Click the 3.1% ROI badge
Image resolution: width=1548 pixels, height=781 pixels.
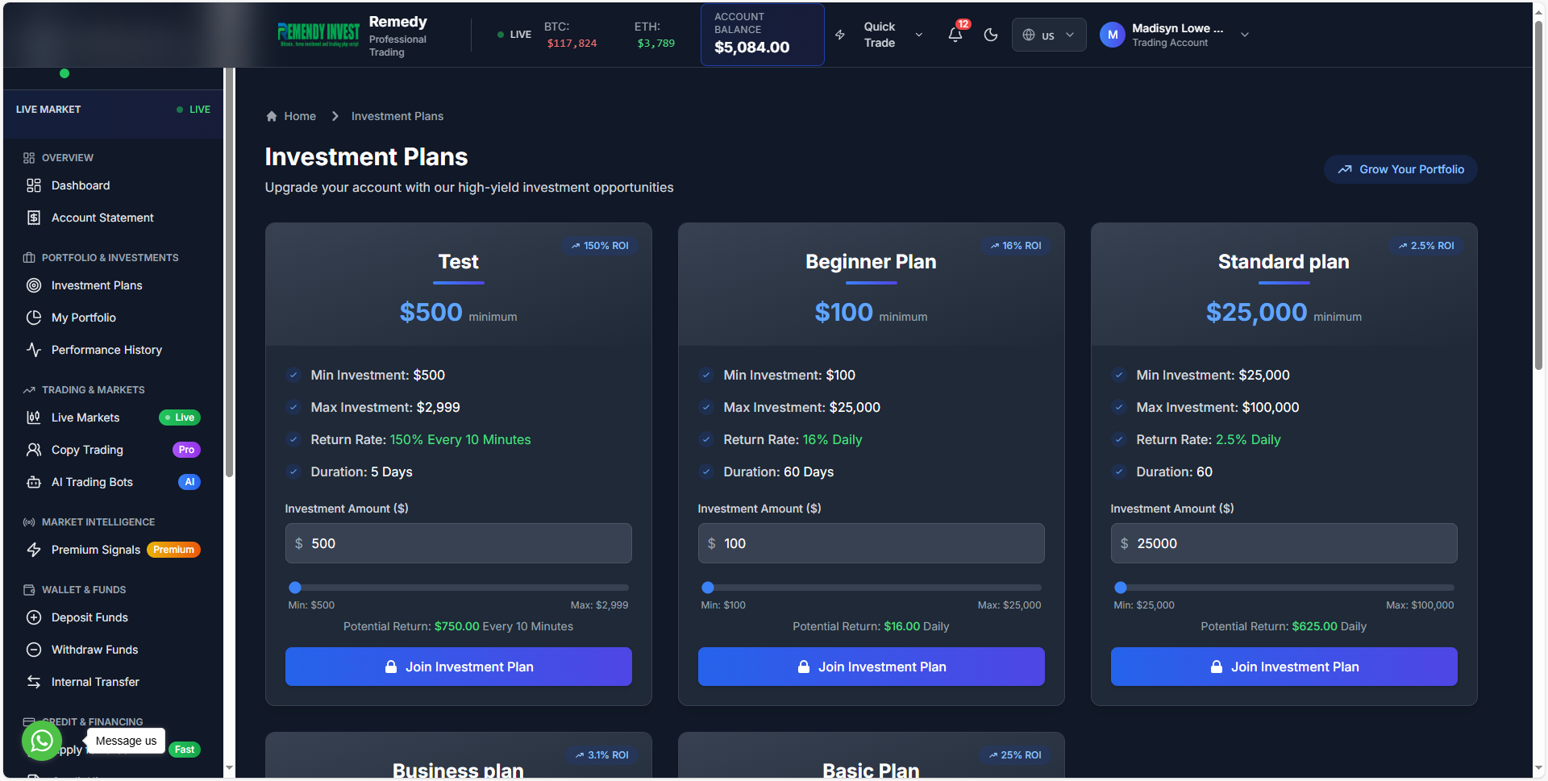click(x=601, y=755)
